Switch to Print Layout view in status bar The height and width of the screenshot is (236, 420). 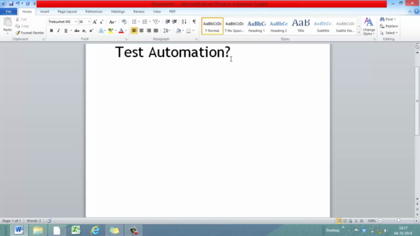(x=339, y=221)
